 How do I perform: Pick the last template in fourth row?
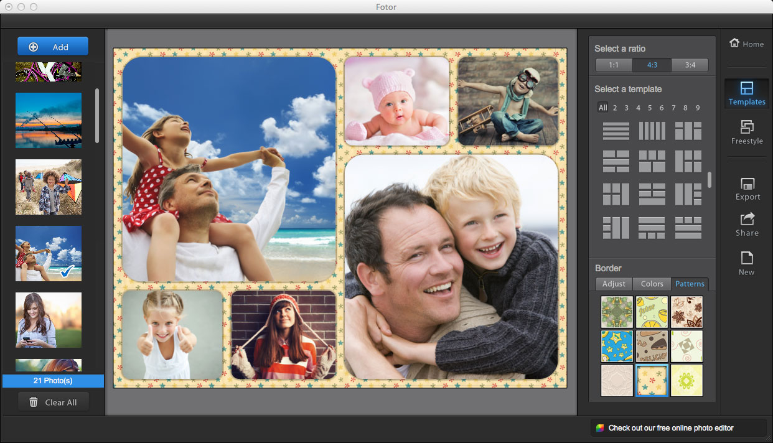click(688, 228)
